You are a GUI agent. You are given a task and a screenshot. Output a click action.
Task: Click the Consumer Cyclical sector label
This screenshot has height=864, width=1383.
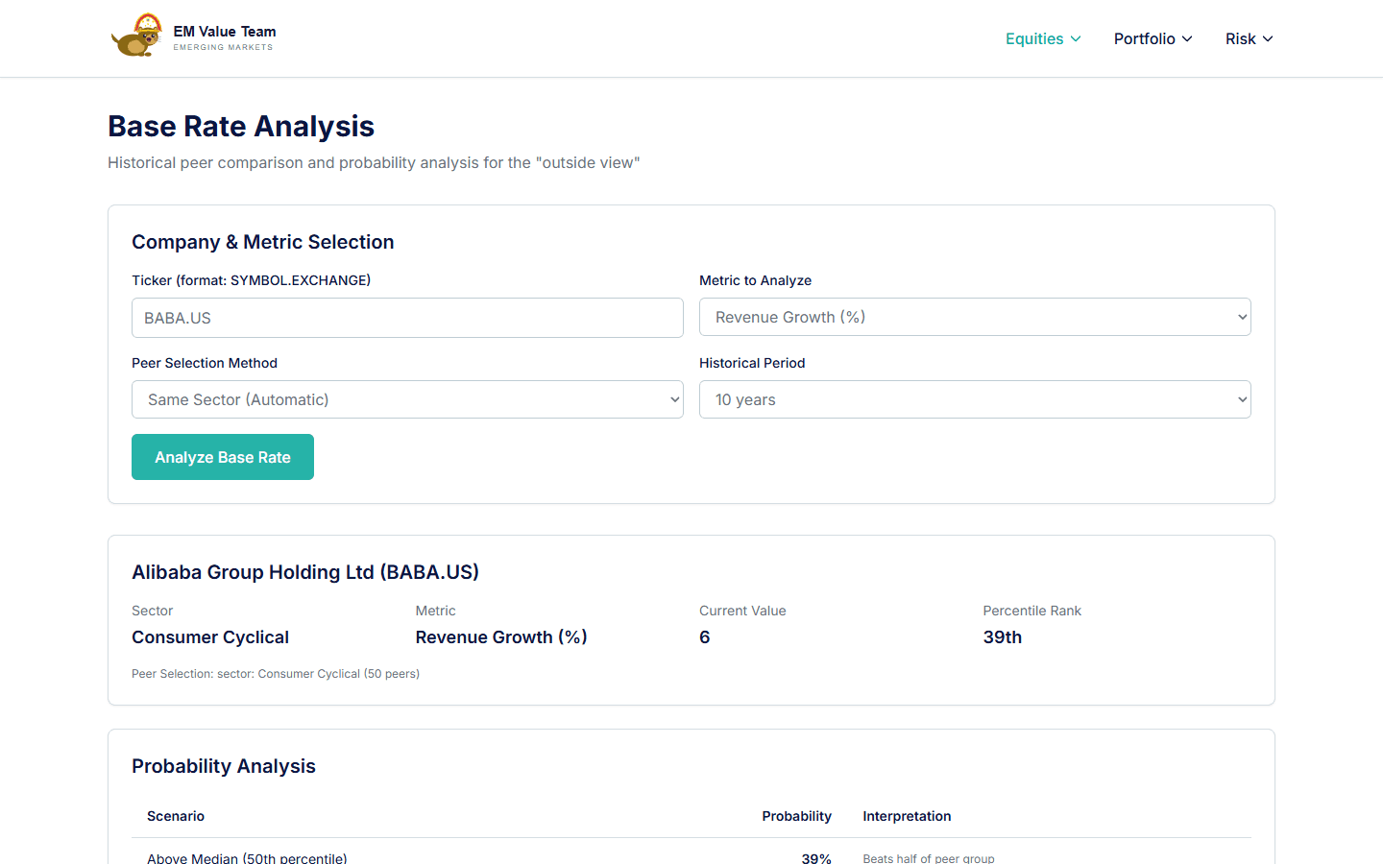209,636
